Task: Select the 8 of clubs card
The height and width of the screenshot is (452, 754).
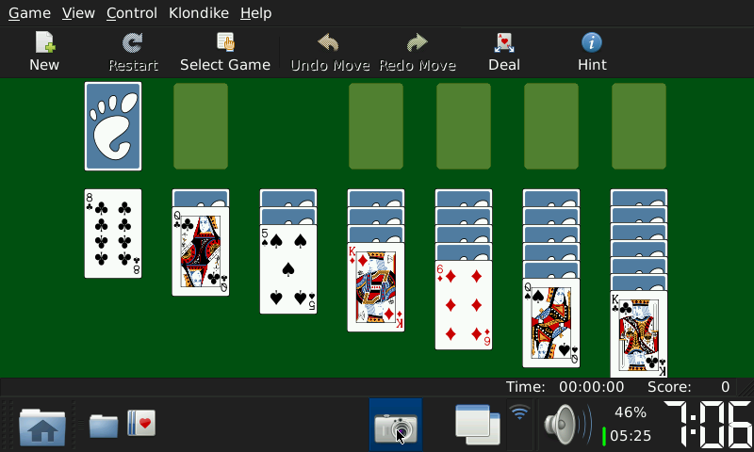Action: 113,234
